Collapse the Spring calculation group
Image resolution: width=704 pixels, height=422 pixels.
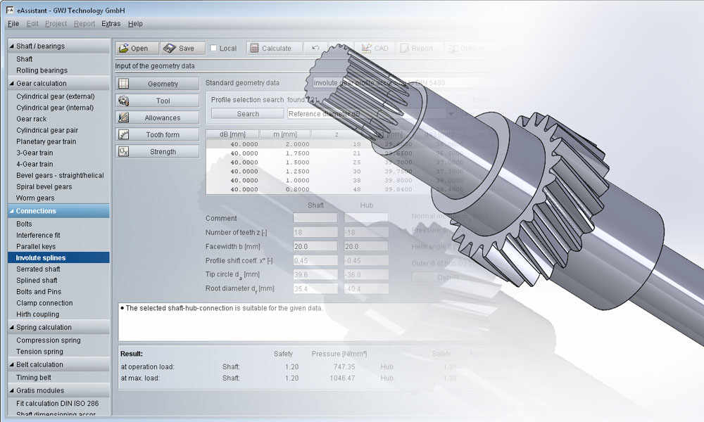(11, 328)
